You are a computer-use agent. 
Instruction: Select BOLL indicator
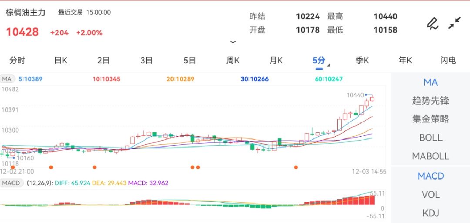point(430,138)
